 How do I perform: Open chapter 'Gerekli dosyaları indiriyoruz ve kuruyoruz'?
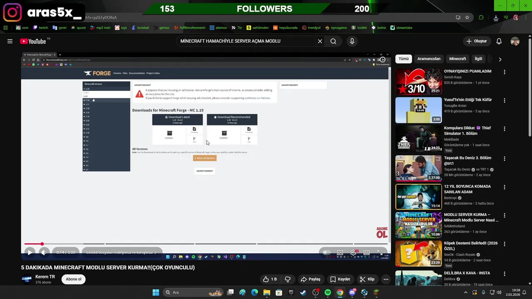121,252
